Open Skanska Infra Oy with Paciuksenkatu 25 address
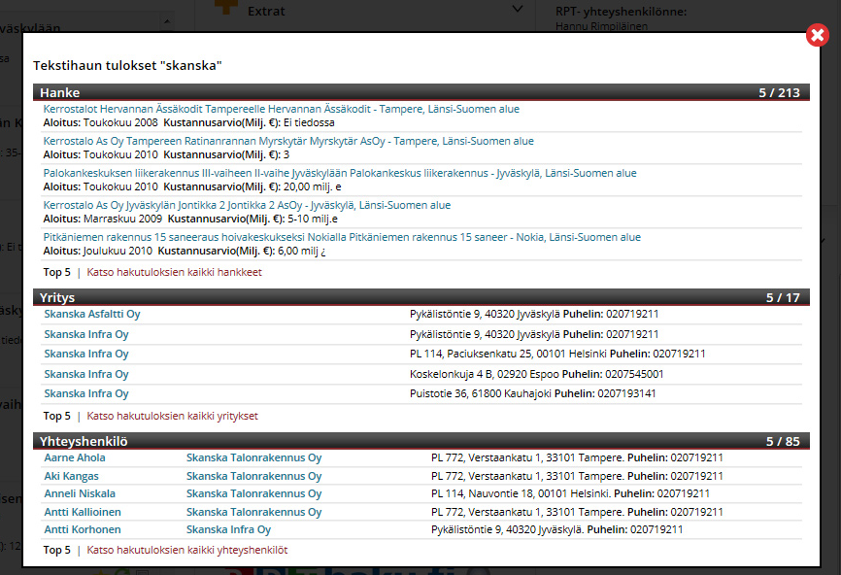Viewport: 841px width, 575px height. 86,354
